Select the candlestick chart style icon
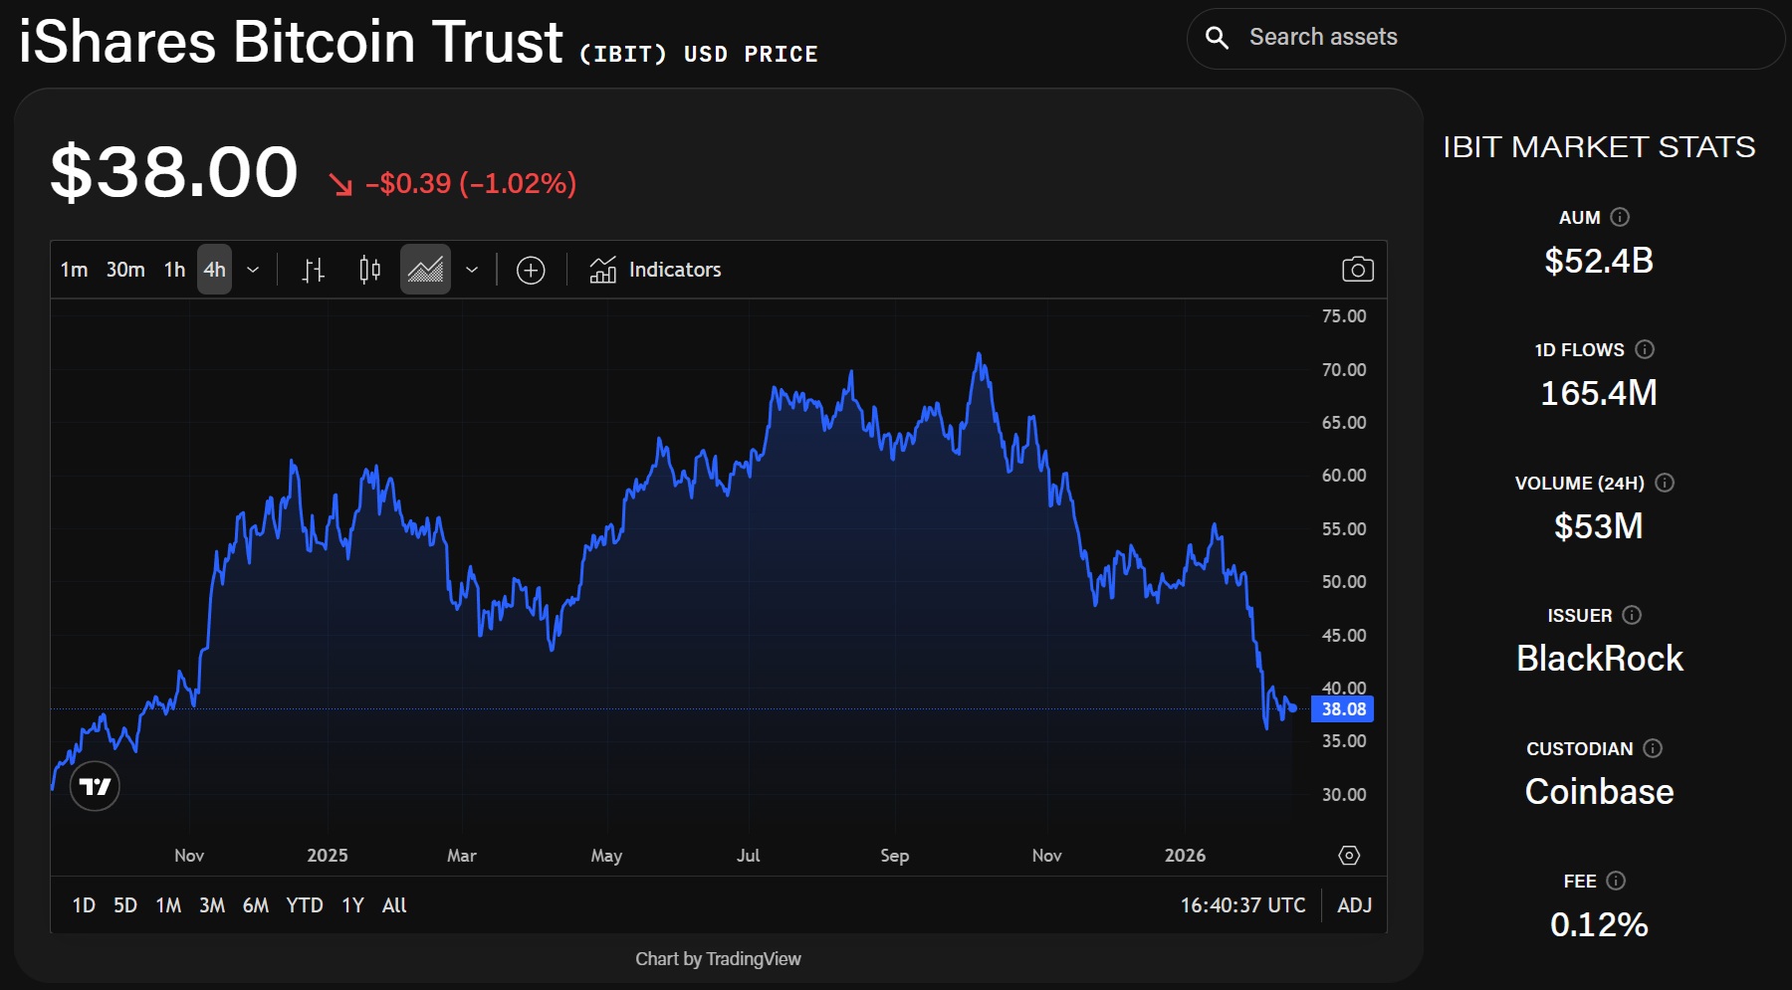This screenshot has height=990, width=1792. pos(369,270)
